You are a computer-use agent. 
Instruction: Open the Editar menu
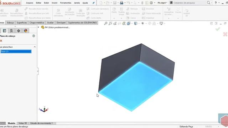tap(38, 3)
